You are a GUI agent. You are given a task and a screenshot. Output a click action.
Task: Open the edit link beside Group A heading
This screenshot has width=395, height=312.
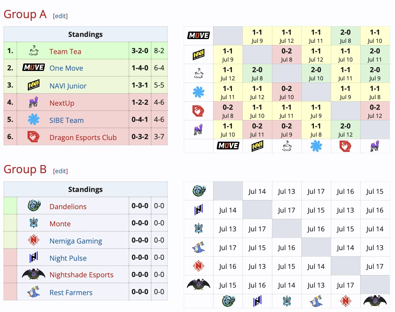tap(60, 16)
